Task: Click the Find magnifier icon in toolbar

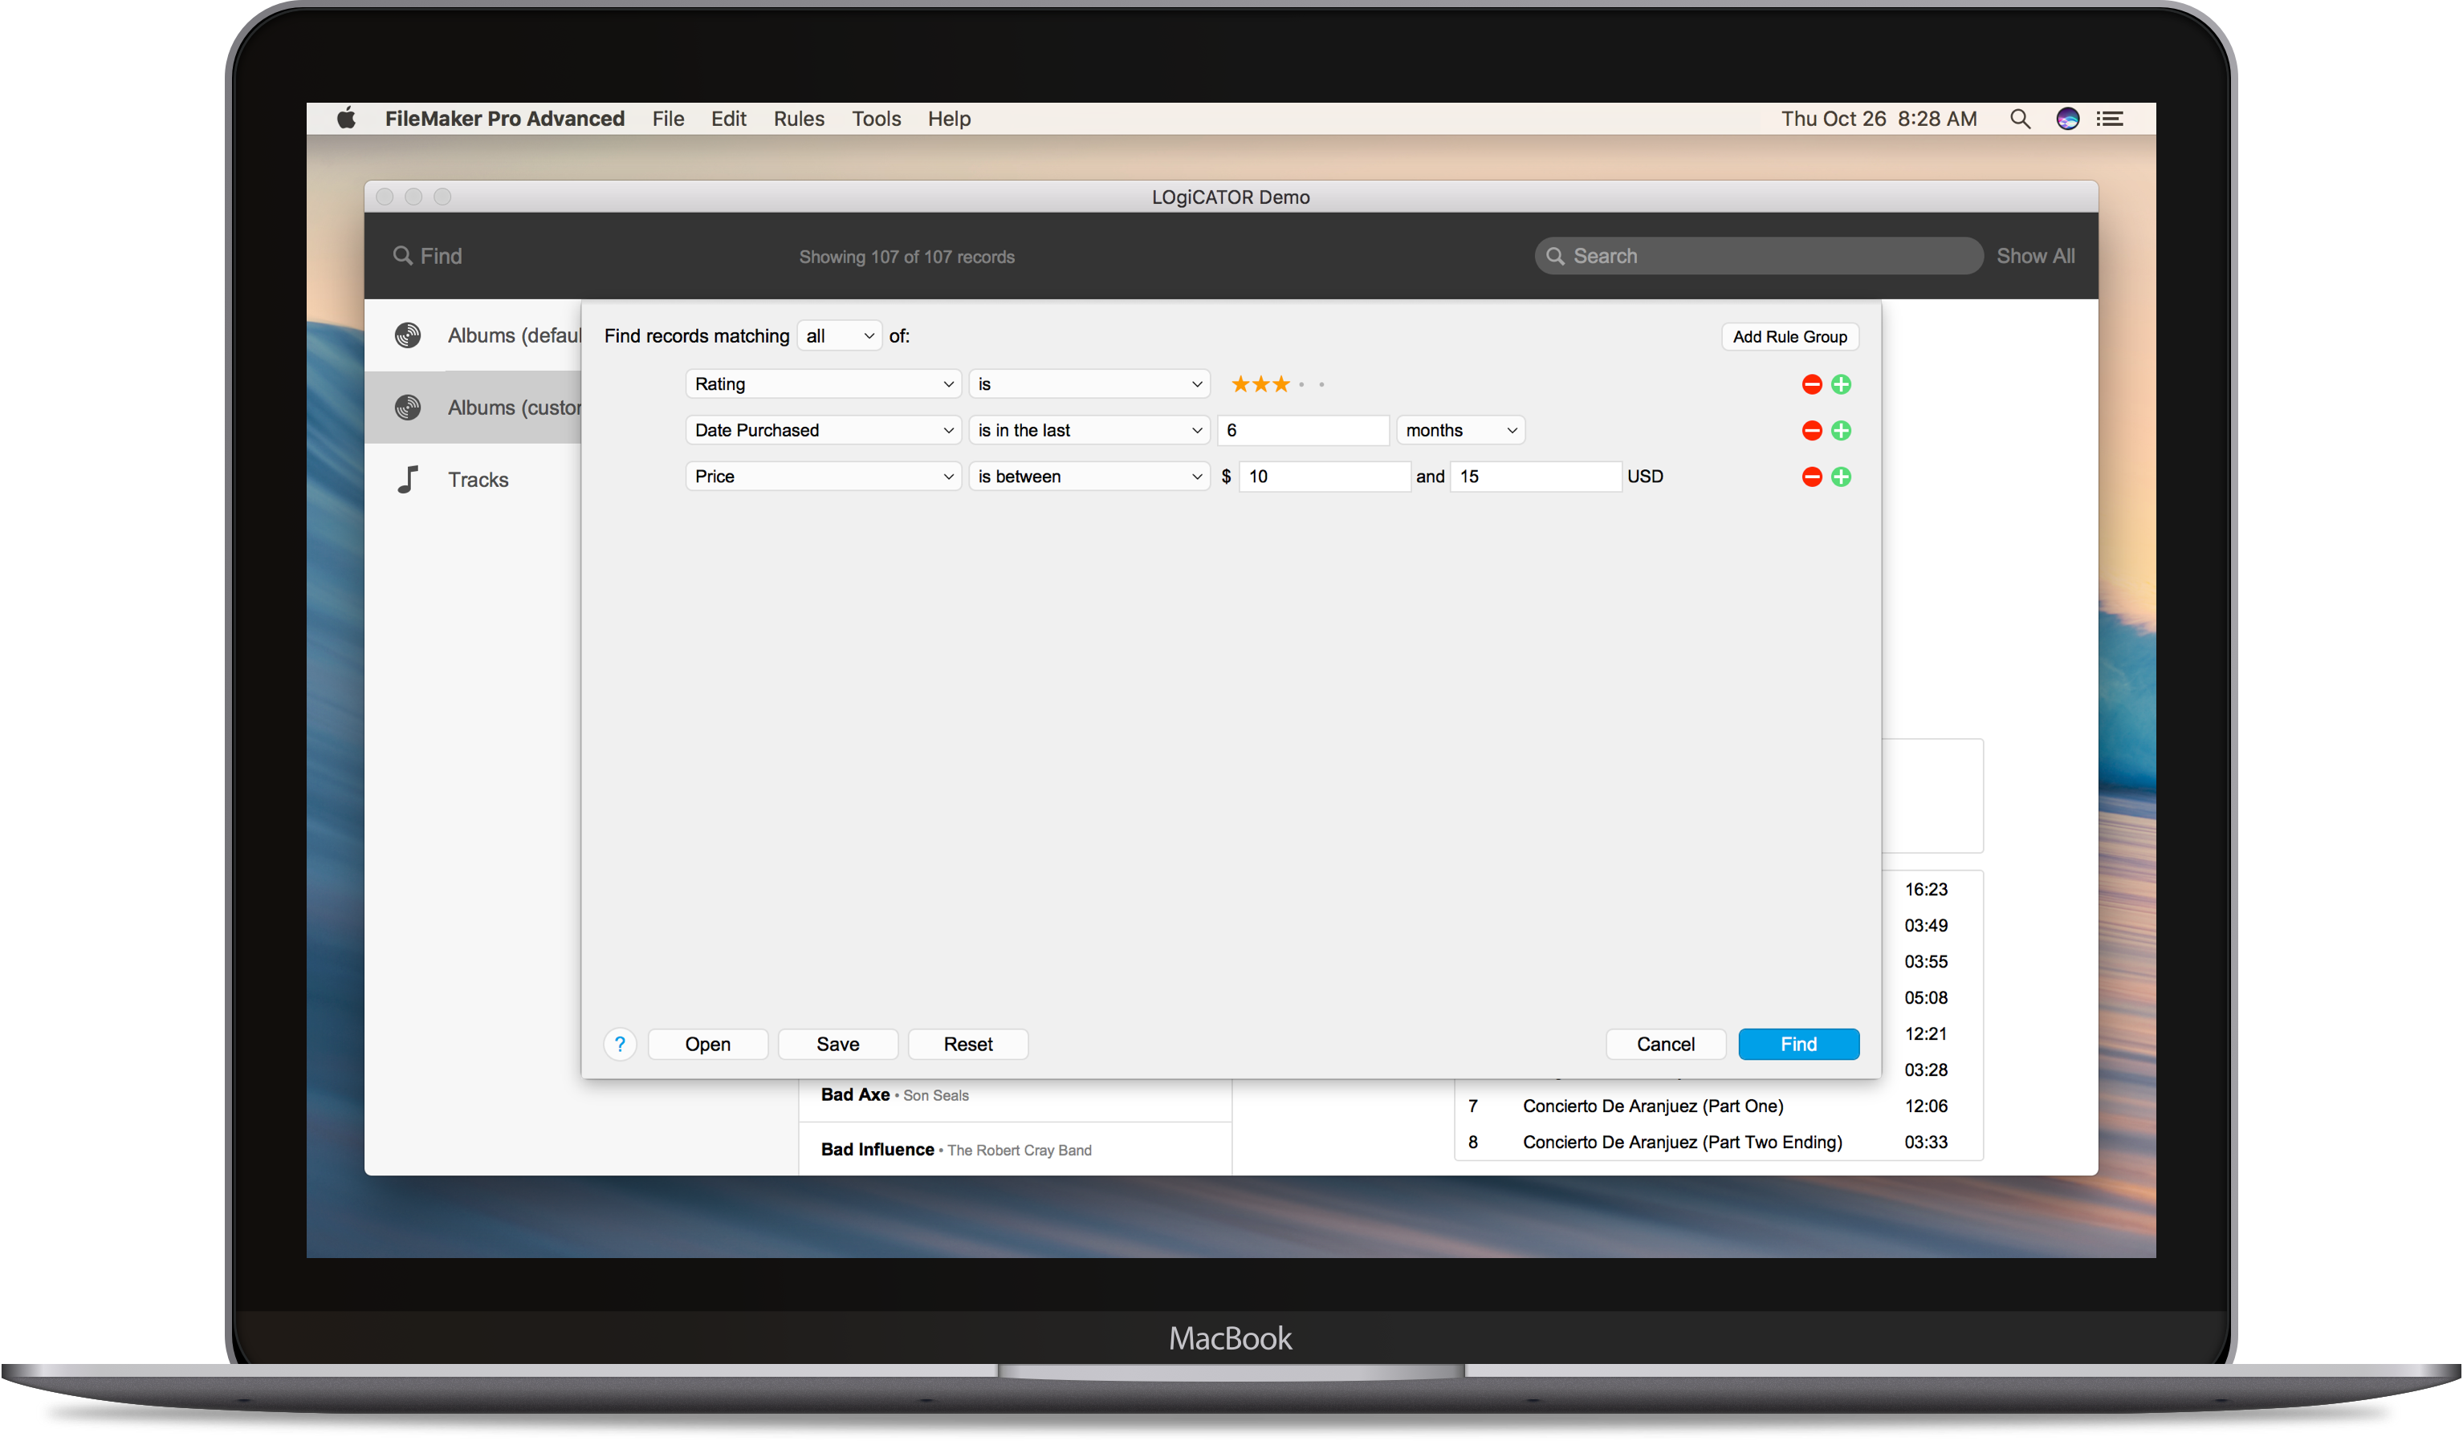Action: point(401,255)
